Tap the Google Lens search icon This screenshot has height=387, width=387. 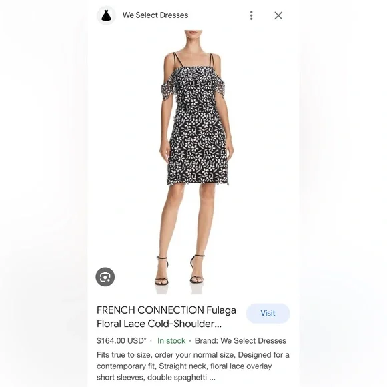(x=105, y=277)
